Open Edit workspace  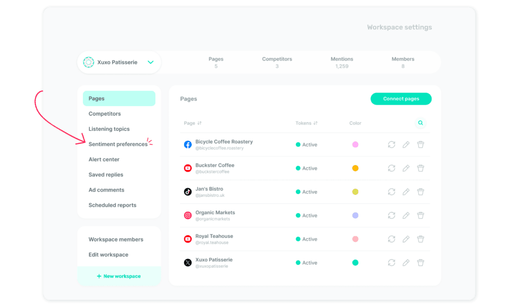pyautogui.click(x=108, y=254)
